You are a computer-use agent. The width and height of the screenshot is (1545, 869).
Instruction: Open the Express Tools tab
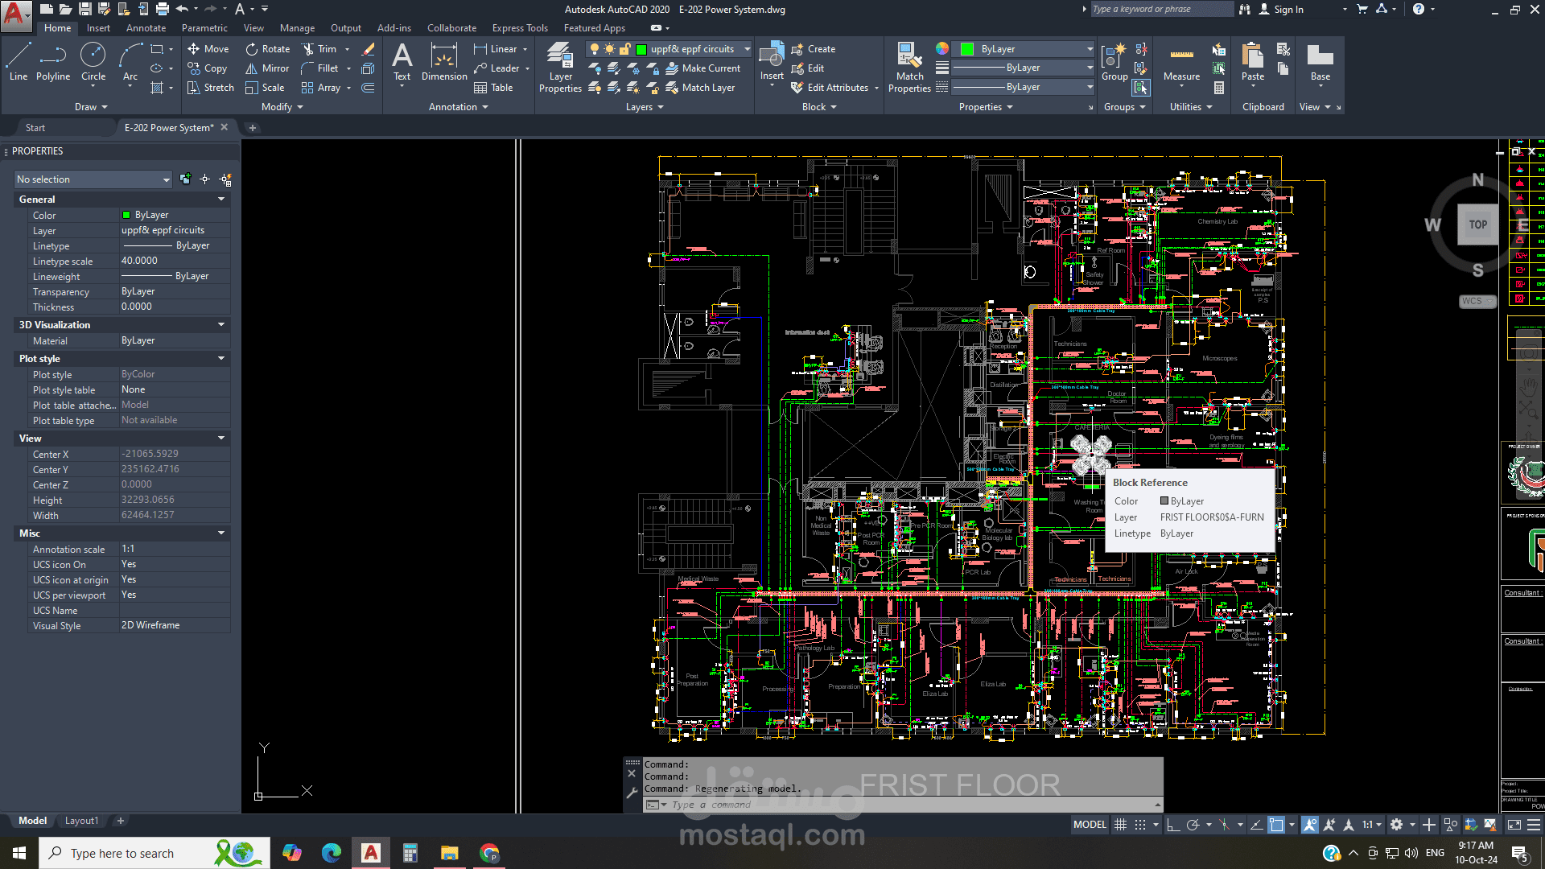tap(520, 28)
